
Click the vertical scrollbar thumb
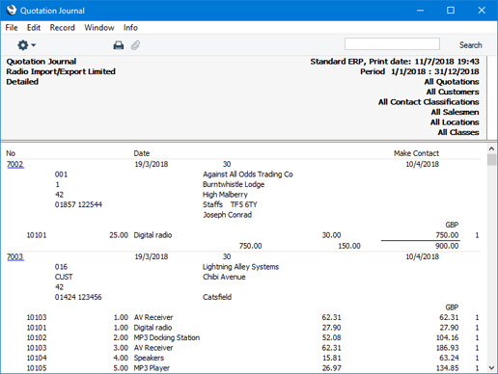(491, 160)
